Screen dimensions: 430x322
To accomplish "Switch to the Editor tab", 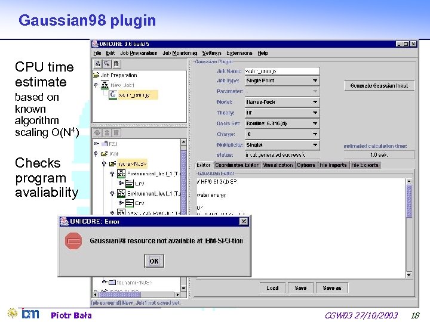I will coord(204,165).
